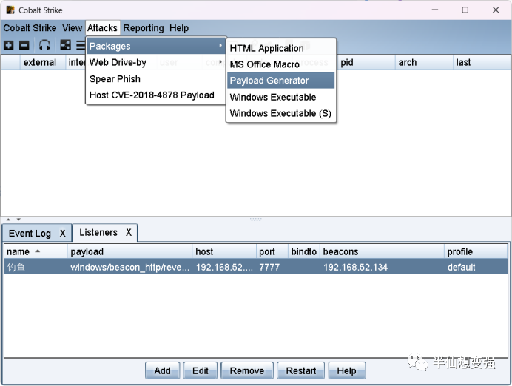This screenshot has width=512, height=386.
Task: Sort listeners by payload column
Action: pos(130,251)
